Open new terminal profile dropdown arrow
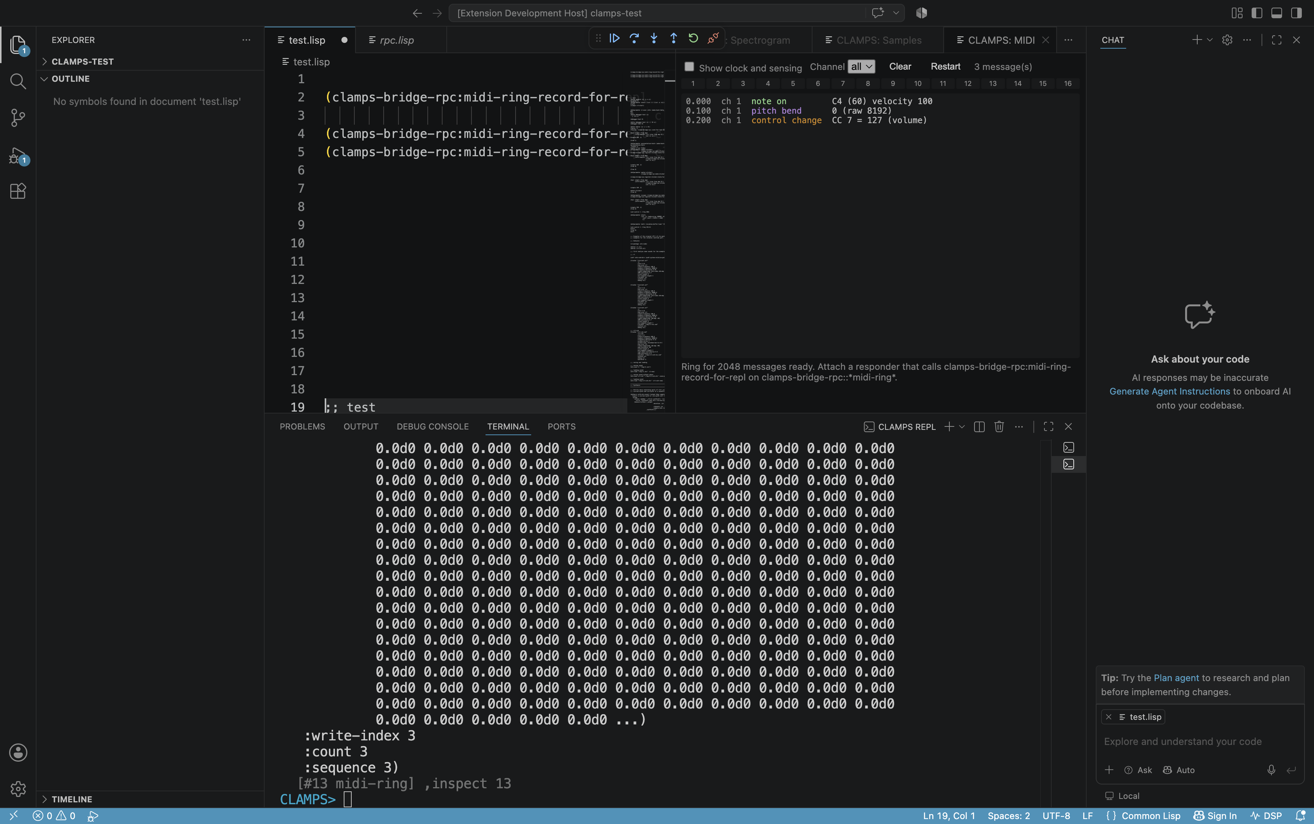The width and height of the screenshot is (1314, 824). [x=962, y=427]
